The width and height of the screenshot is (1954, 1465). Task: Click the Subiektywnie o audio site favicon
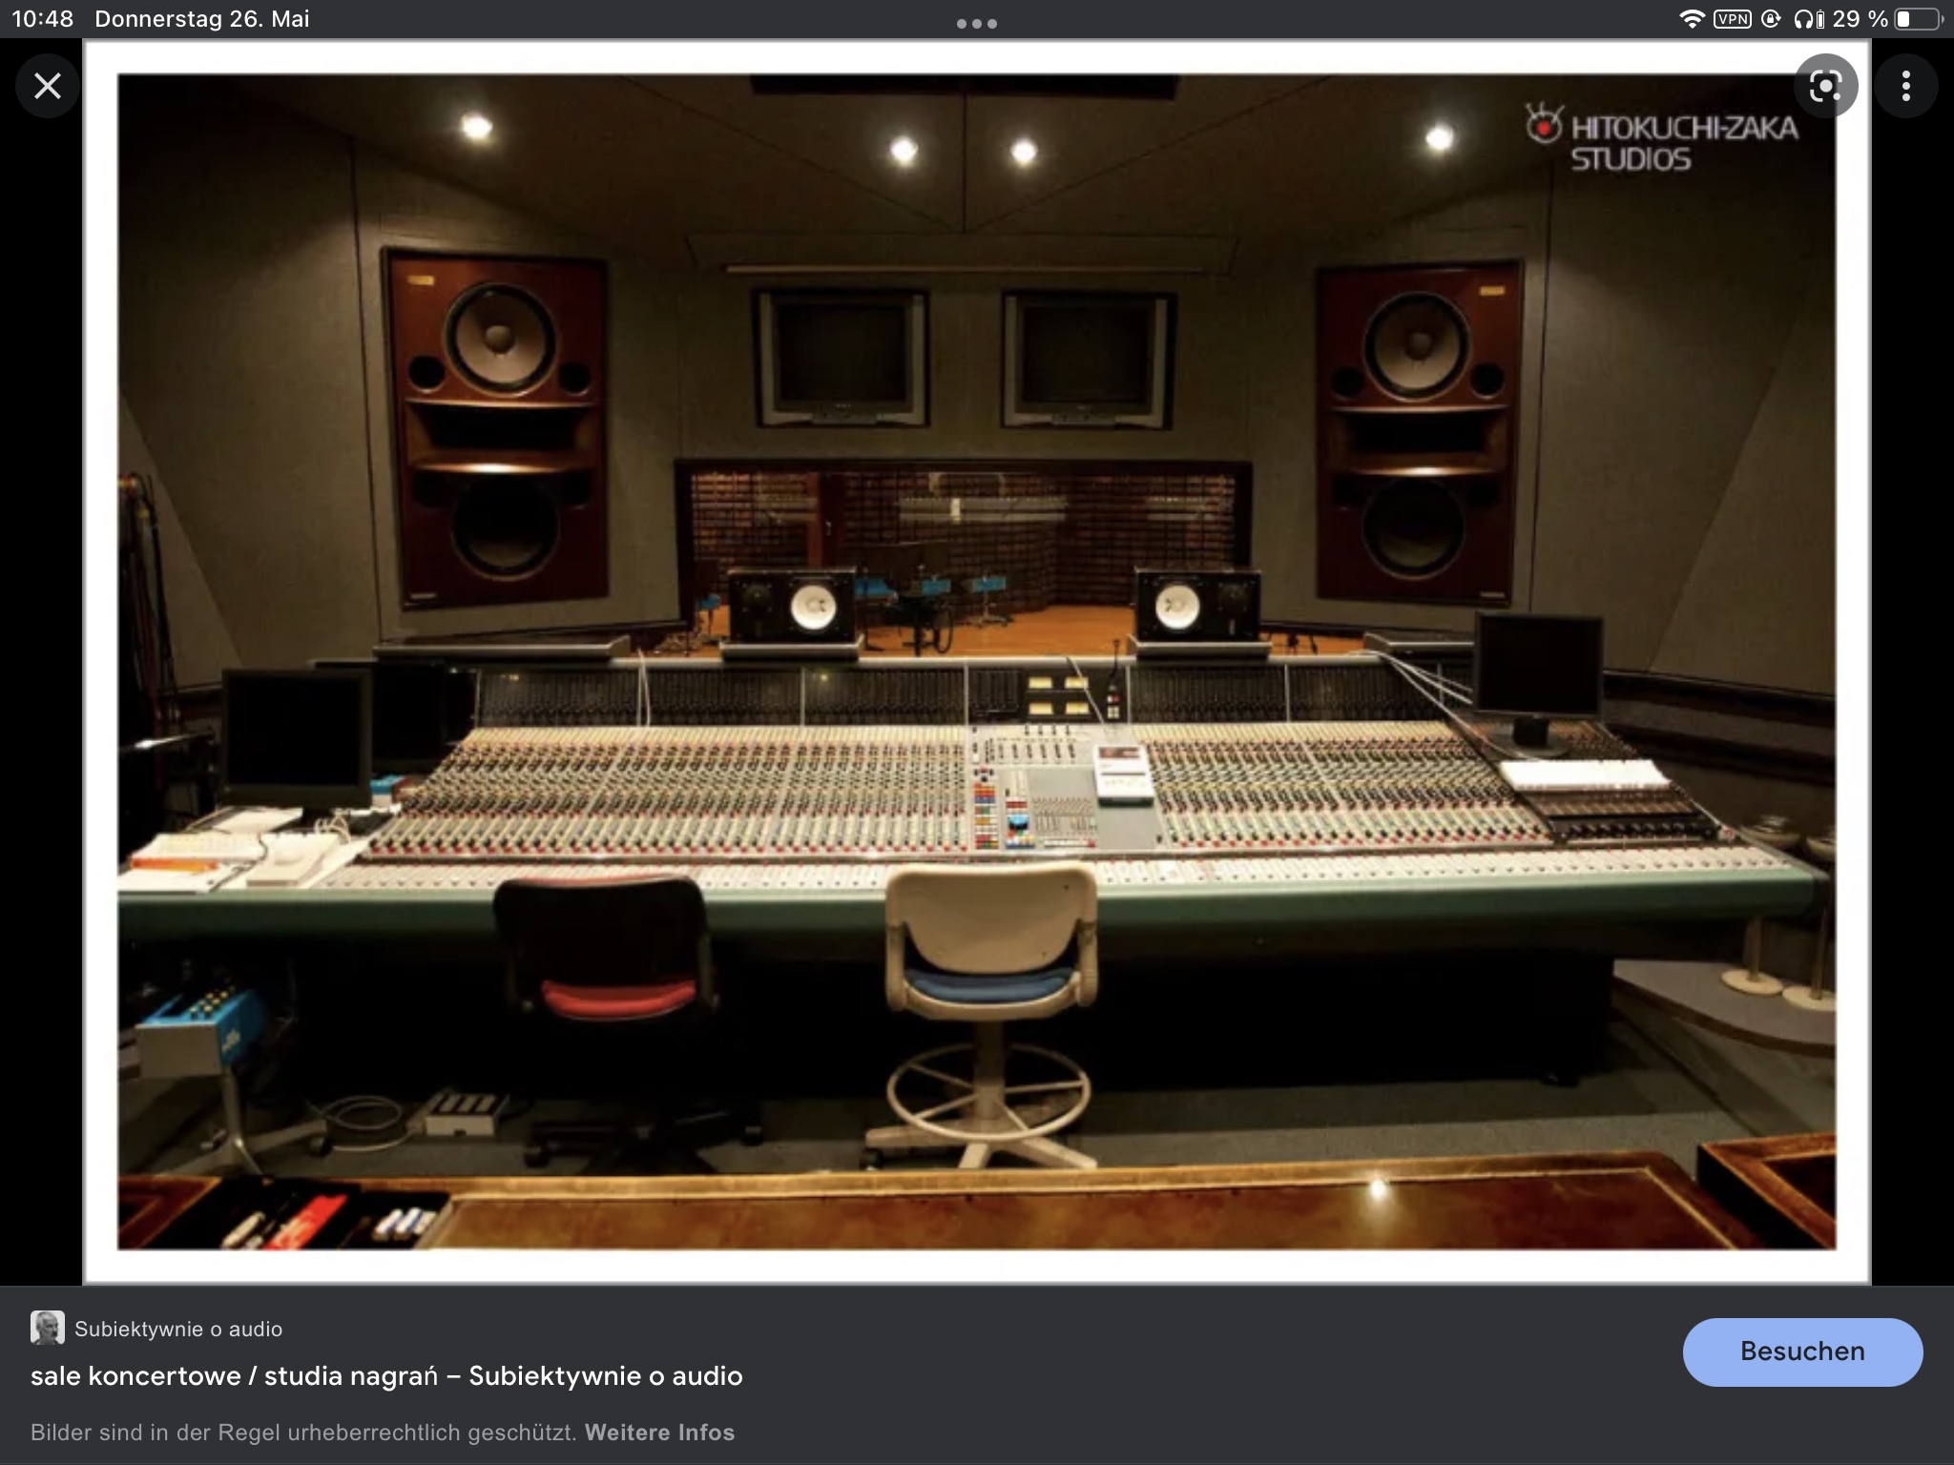[47, 1328]
